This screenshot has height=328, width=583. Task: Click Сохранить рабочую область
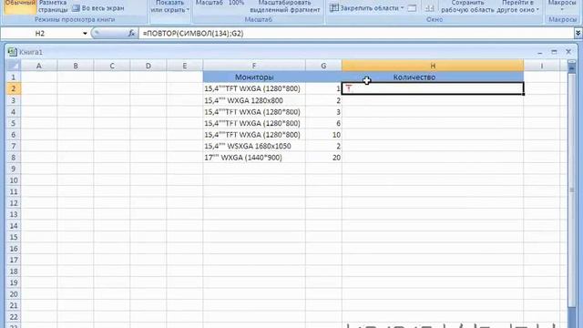tap(467, 6)
